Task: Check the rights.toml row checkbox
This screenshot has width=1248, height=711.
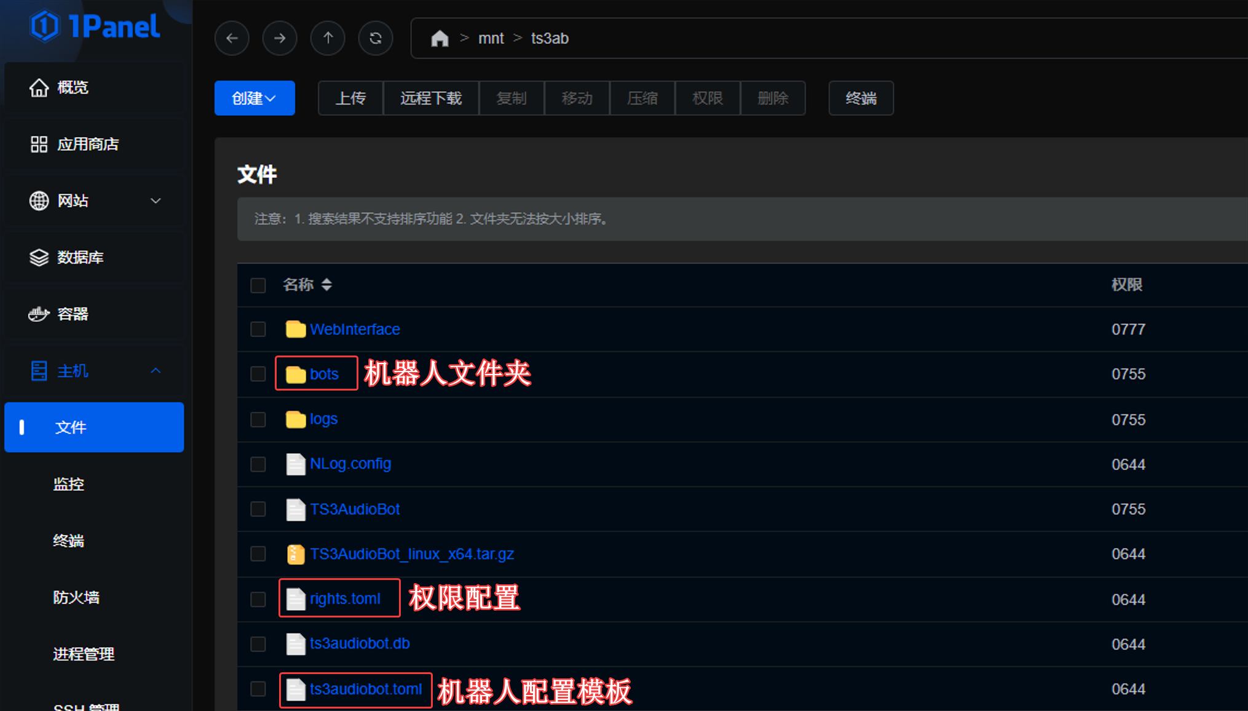Action: tap(258, 599)
